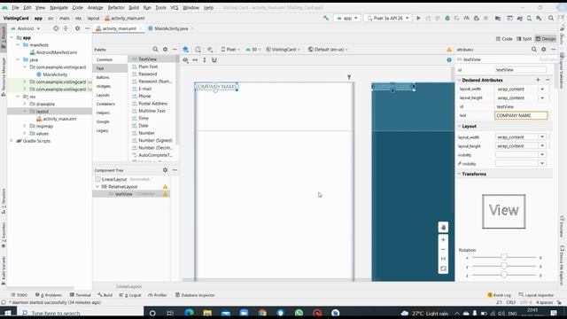Zoom in the design surface with plus
Screen dimensions: 567x319
click(443, 239)
